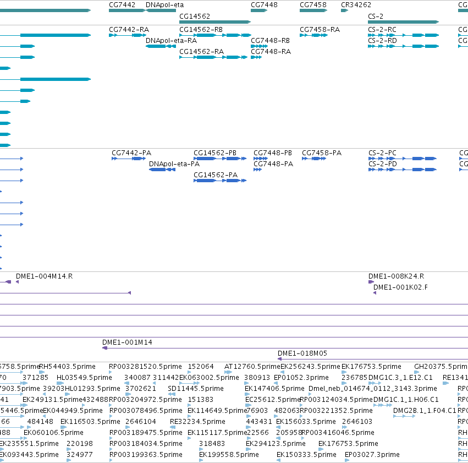This screenshot has width=468, height=463.
Task: Click the CG7442 gene label
Action: click(x=122, y=5)
